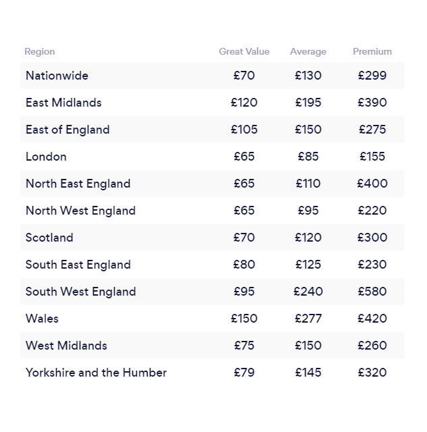Click North East England region name
Screen dimensions: 427x432
tap(78, 184)
